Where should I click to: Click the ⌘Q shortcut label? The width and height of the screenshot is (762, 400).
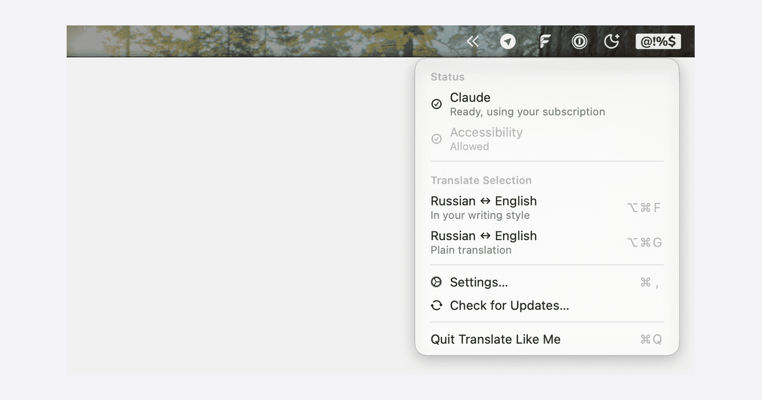(x=651, y=339)
